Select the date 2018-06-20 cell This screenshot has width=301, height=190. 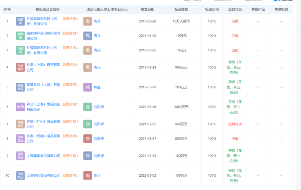(x=148, y=21)
